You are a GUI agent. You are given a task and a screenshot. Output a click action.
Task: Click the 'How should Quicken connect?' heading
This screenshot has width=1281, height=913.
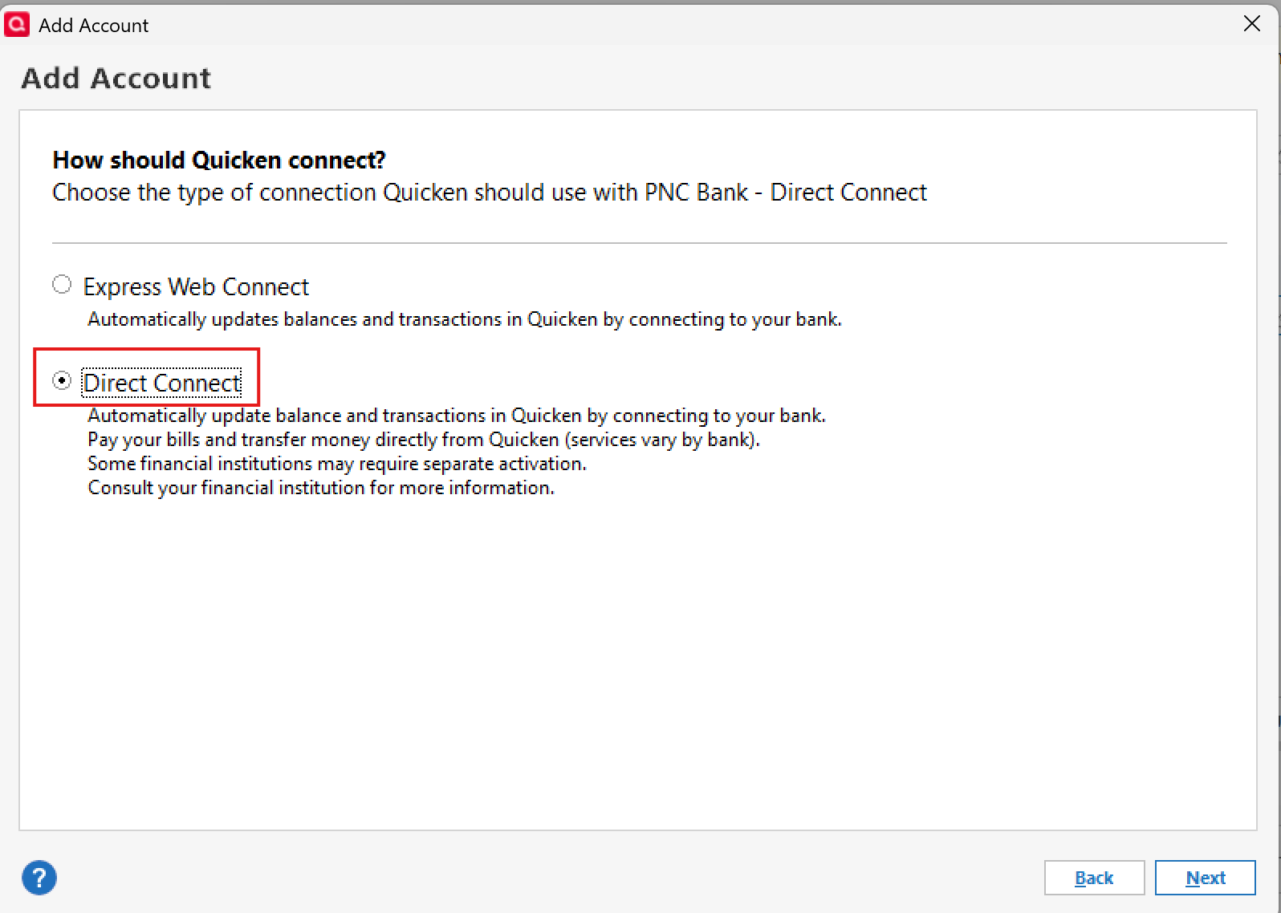coord(219,160)
